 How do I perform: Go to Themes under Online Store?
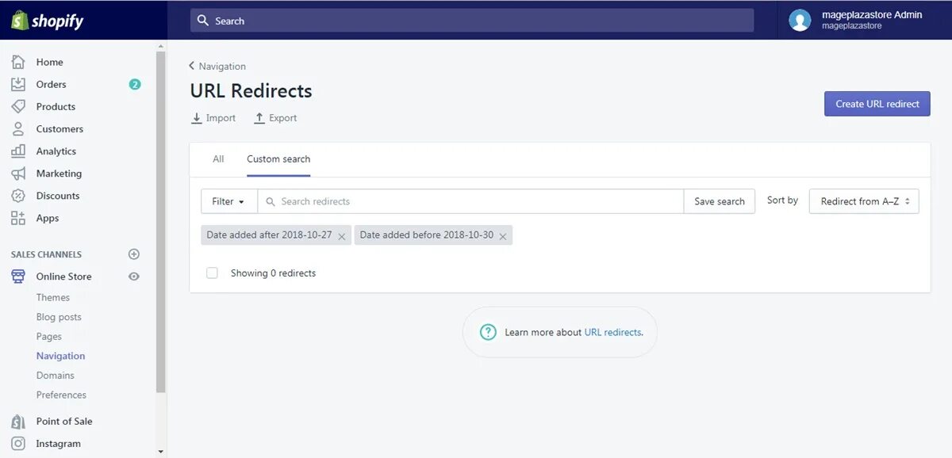click(x=53, y=298)
